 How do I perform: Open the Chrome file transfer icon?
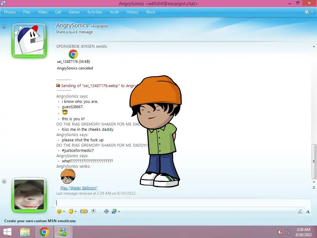[73, 54]
